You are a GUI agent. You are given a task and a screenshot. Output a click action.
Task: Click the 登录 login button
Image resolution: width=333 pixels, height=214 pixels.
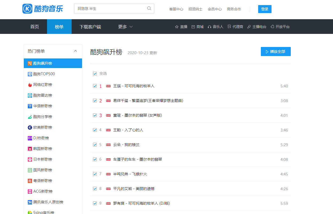point(265,9)
